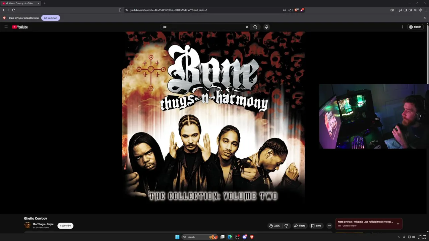Click the Ghetto Cowboy video title
429x241 pixels.
tap(36, 218)
